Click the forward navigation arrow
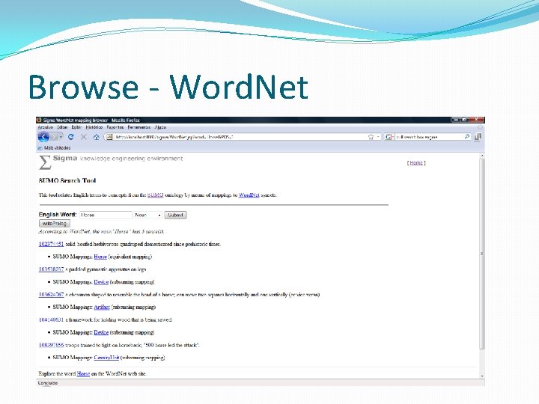Image resolution: width=539 pixels, height=404 pixels. (x=55, y=137)
